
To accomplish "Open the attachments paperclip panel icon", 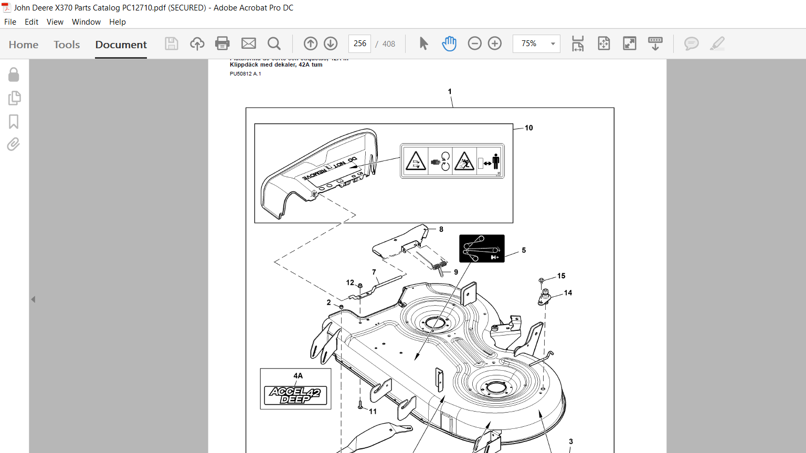I will point(14,144).
